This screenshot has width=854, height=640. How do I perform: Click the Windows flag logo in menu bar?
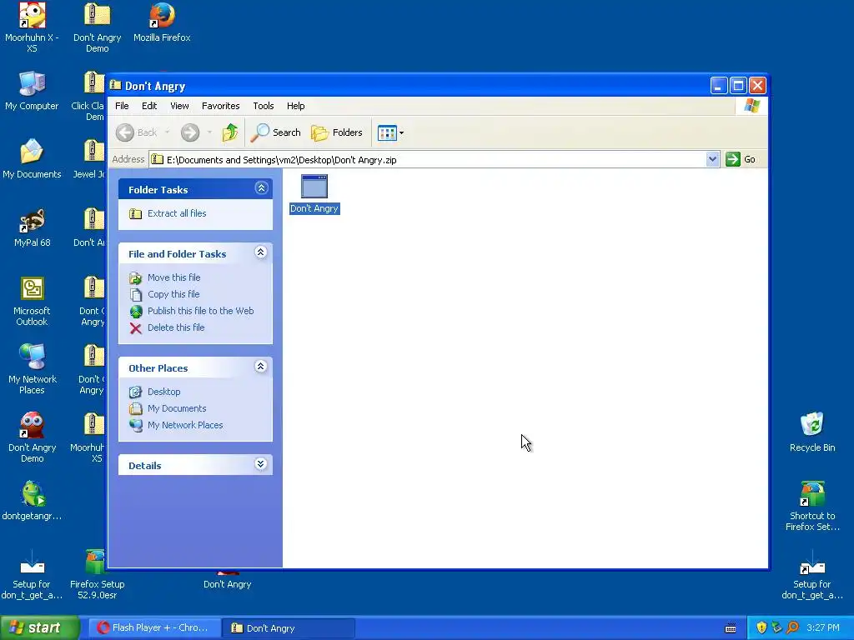[x=752, y=106]
